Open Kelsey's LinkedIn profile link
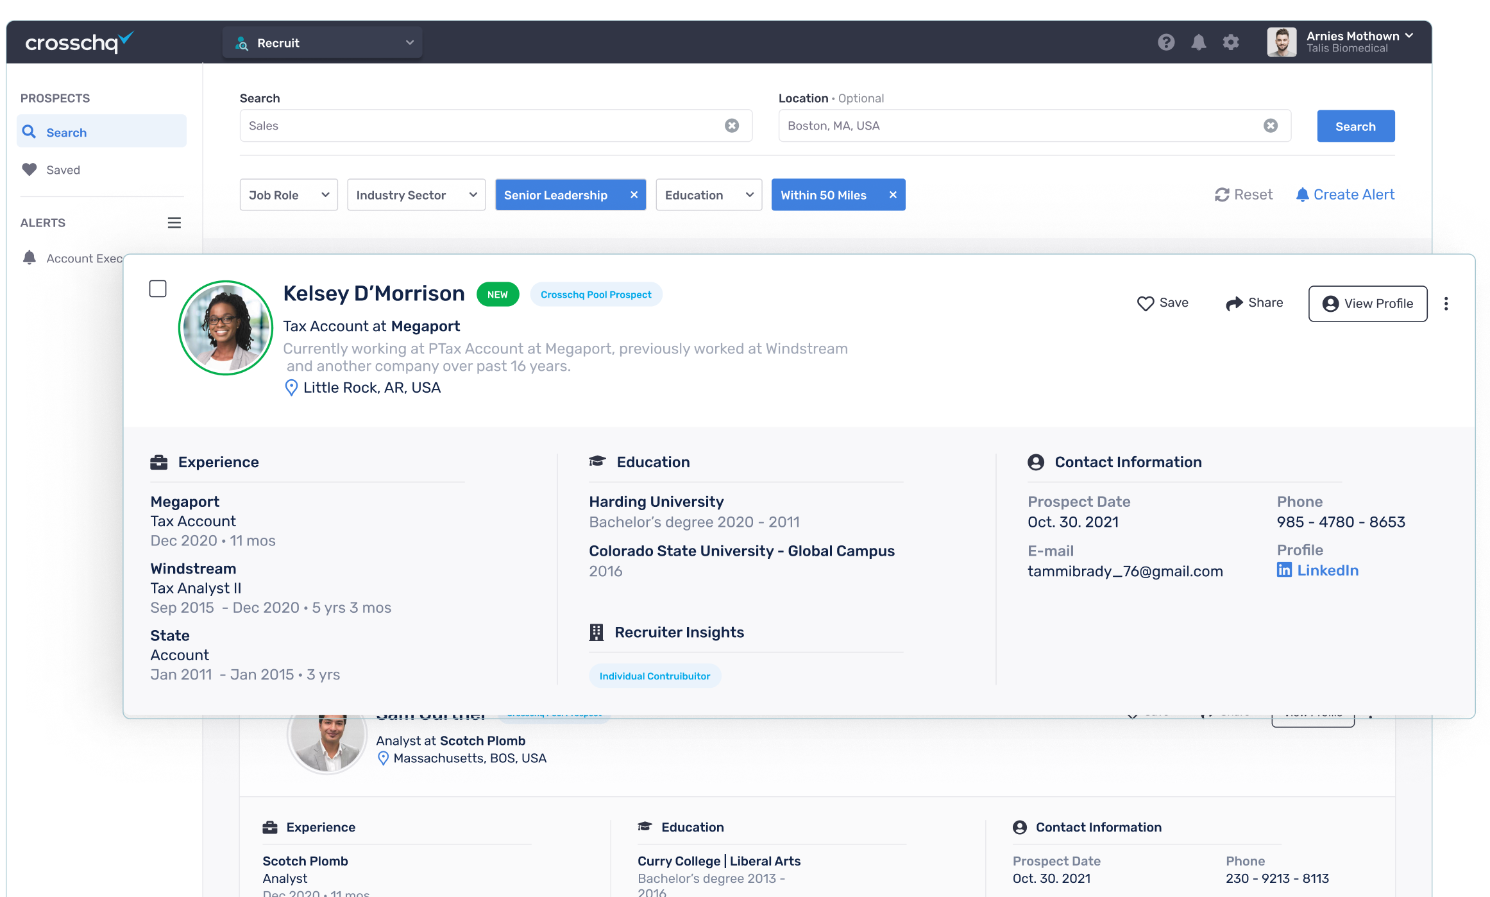1490x897 pixels. (x=1326, y=570)
